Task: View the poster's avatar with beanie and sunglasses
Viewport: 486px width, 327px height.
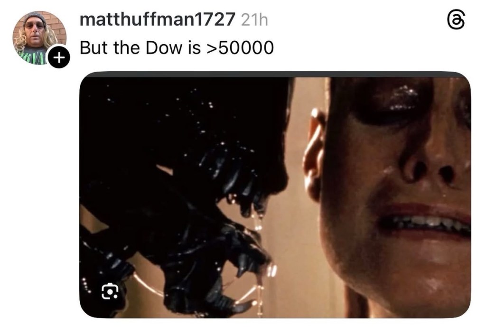Action: [x=39, y=37]
